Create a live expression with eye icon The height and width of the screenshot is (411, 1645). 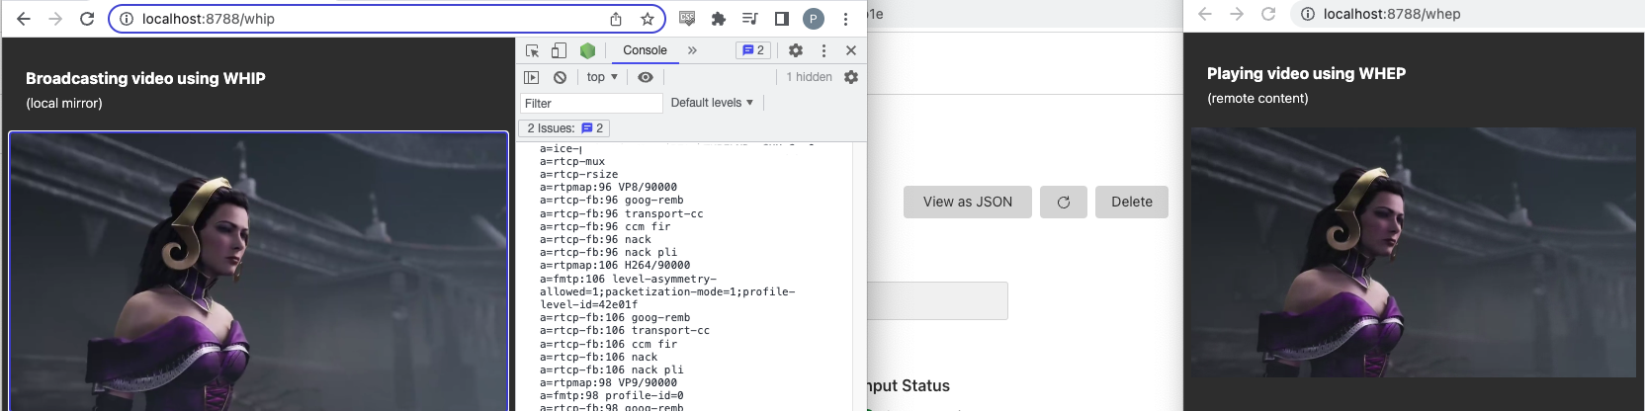click(x=646, y=77)
